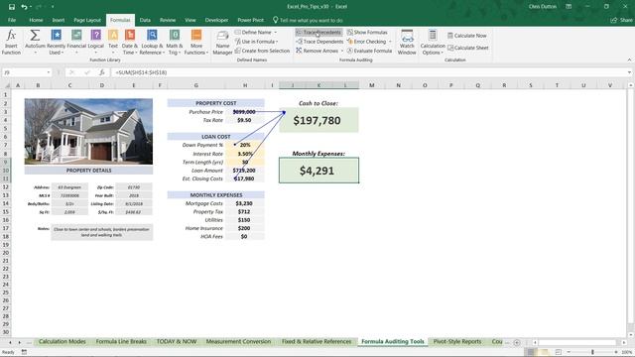Select the Mortgage Costs cell $3,230
Viewport: 635px width, 357px height.
click(245, 203)
